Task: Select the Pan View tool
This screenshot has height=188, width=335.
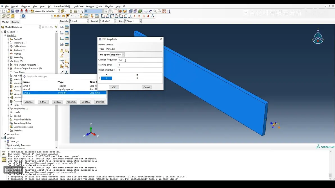Action: [146, 11]
